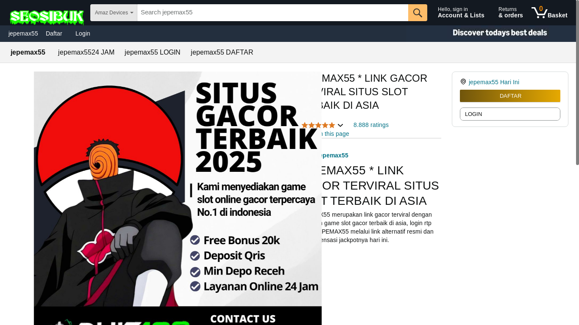Screen dimensions: 579x325
Task: Click the SEOSIBUK green logo
Action: pyautogui.click(x=47, y=17)
